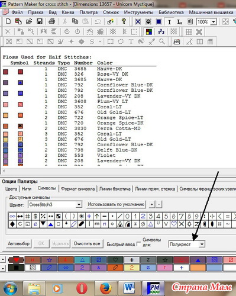Switch to the 'Линии прям. стежка' tab
236x296 pixels.
pyautogui.click(x=155, y=189)
